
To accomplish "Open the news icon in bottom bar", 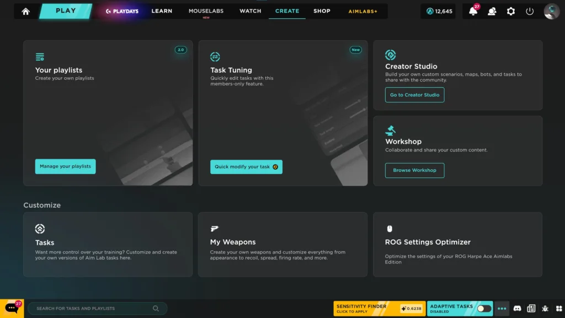I will [531, 309].
